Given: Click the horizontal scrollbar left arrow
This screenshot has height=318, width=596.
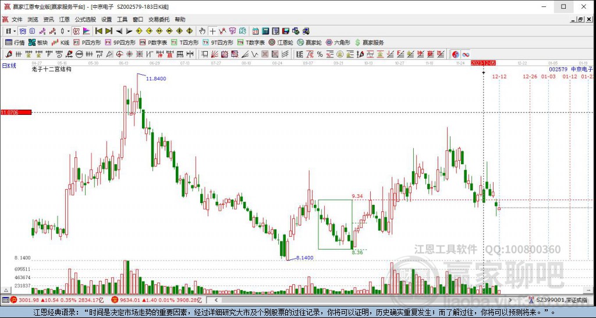Looking at the screenshot, I should pyautogui.click(x=216, y=300).
